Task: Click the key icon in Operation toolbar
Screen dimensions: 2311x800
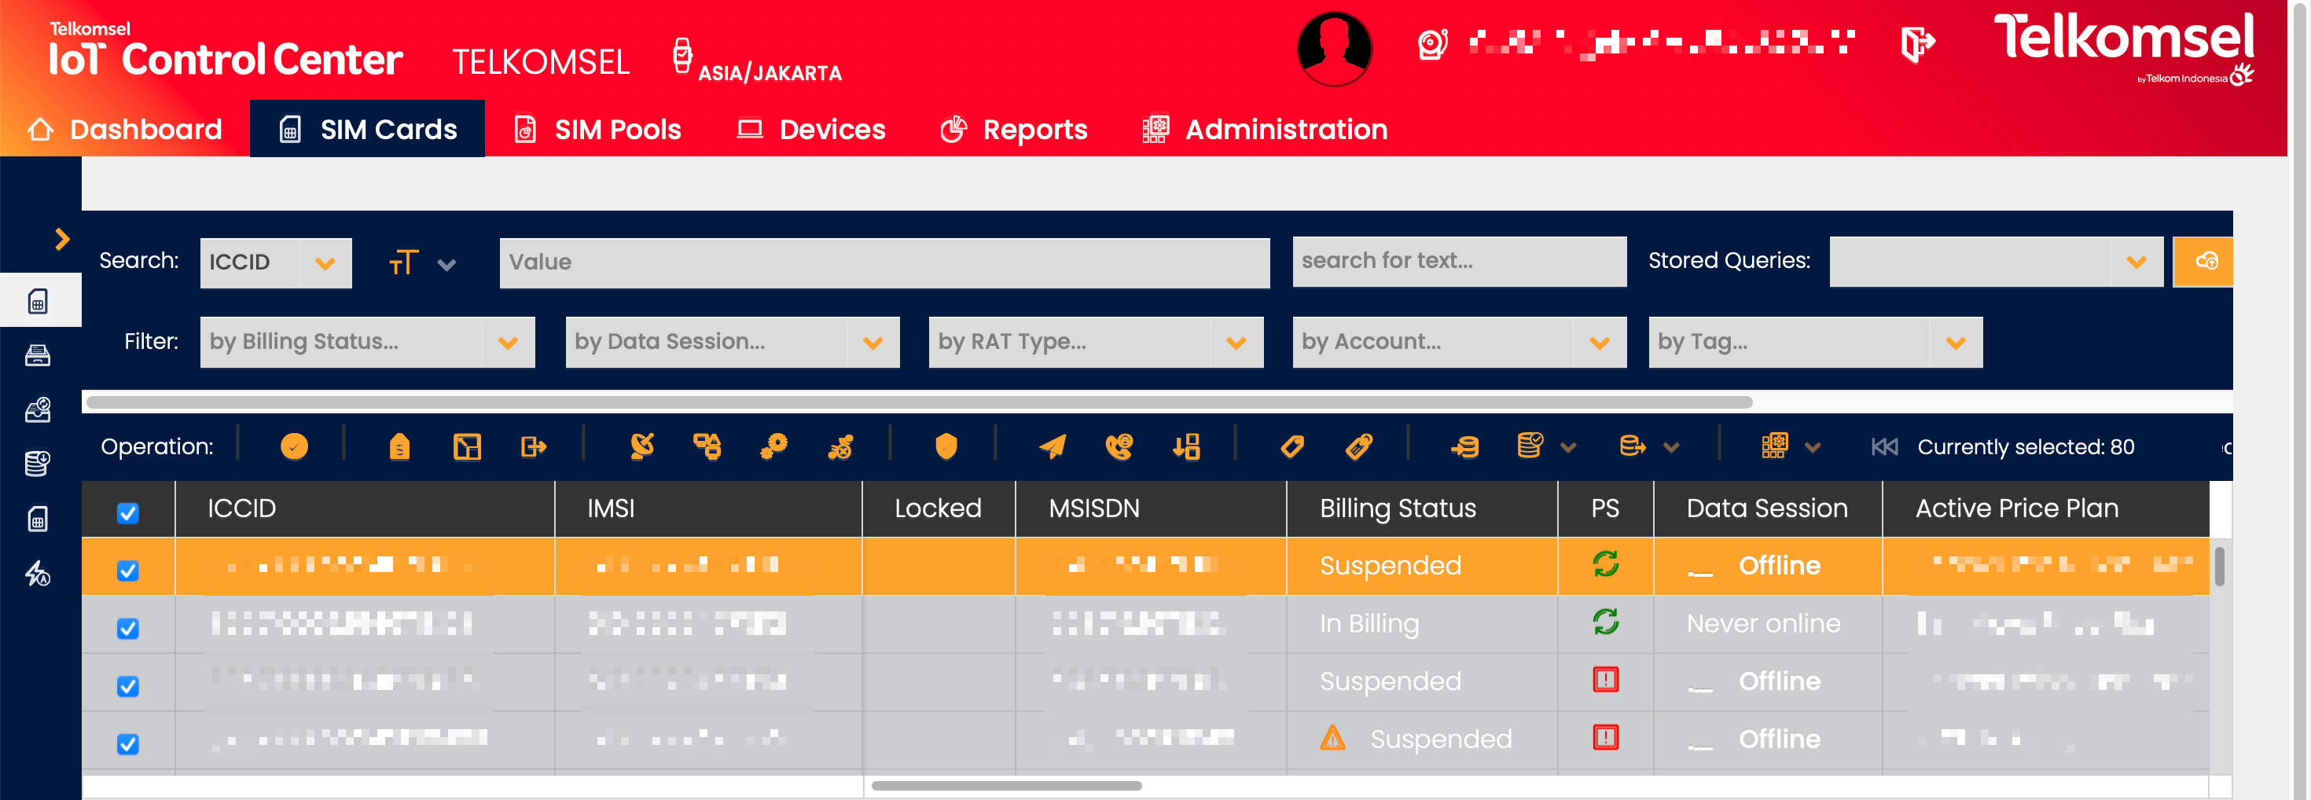Action: click(x=773, y=446)
